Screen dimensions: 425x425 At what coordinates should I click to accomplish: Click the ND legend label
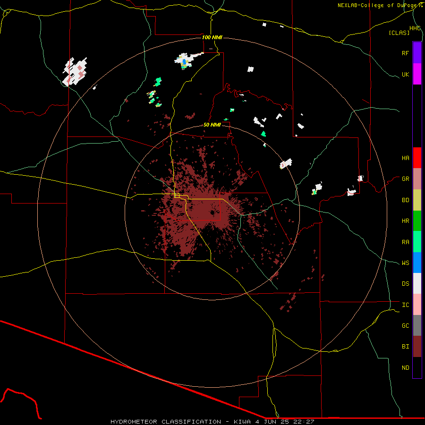pos(405,368)
